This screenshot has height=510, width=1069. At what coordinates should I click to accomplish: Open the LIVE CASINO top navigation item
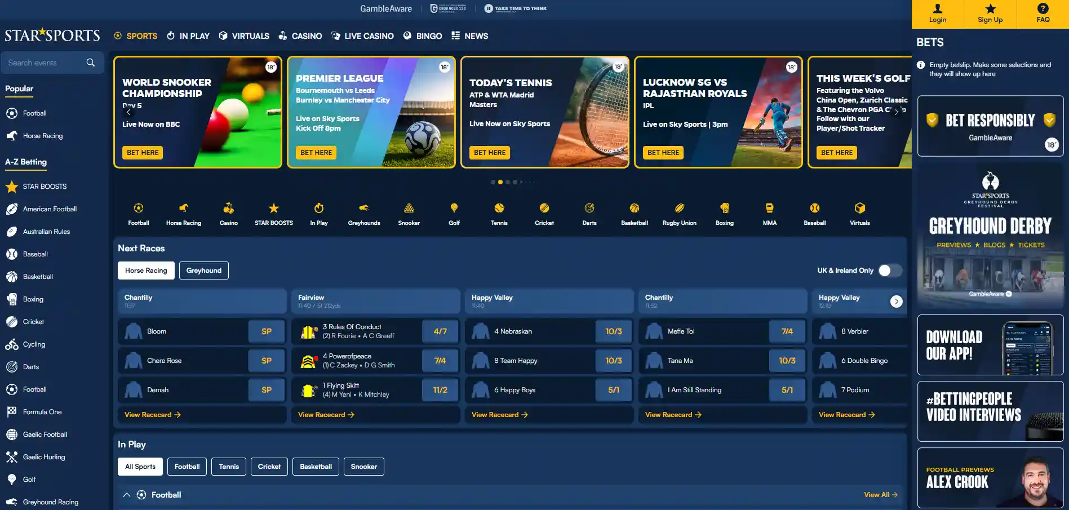pyautogui.click(x=362, y=36)
